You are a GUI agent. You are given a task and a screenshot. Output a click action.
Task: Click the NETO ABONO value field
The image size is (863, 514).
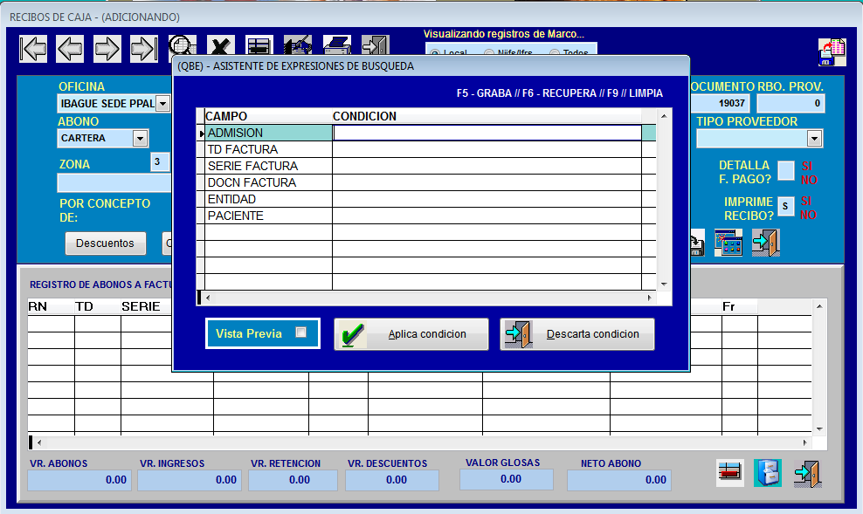pyautogui.click(x=619, y=480)
